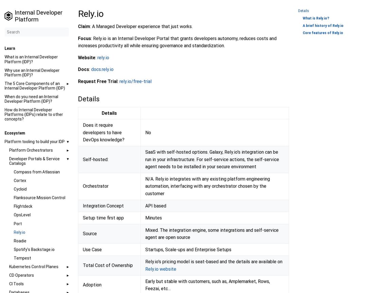Expand the CD Operators arrow
367x293 pixels.
[68, 275]
